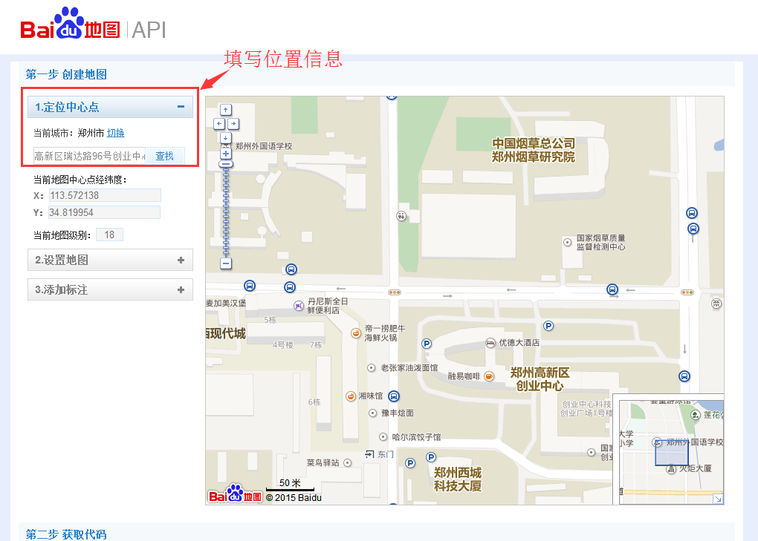Image resolution: width=758 pixels, height=541 pixels.
Task: Click the 郑州高新区创业中心 map label
Action: click(540, 379)
